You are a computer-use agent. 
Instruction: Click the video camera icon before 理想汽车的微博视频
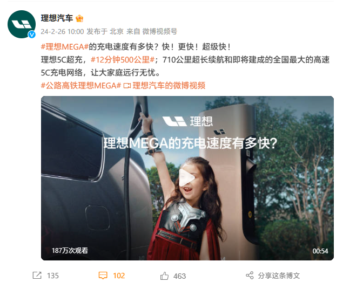127,86
